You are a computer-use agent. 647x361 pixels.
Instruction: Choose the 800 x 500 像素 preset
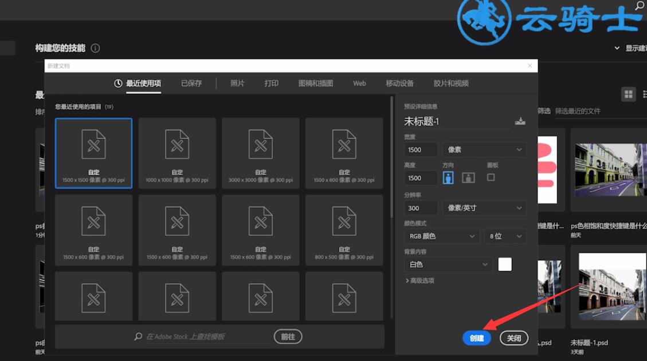click(x=344, y=231)
